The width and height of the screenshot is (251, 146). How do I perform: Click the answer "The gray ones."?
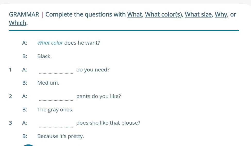pyautogui.click(x=55, y=110)
